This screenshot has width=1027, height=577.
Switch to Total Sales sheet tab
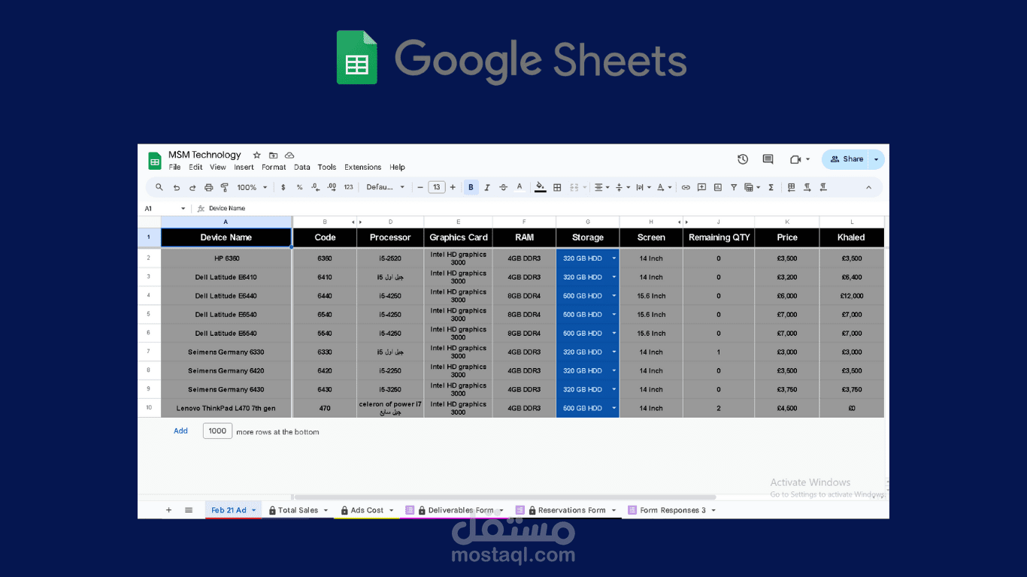[298, 510]
